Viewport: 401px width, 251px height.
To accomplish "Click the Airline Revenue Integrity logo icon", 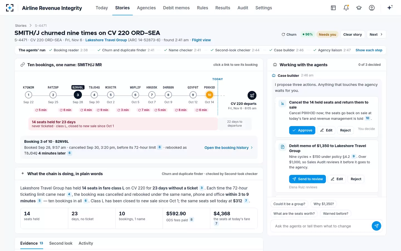I will pos(10,8).
